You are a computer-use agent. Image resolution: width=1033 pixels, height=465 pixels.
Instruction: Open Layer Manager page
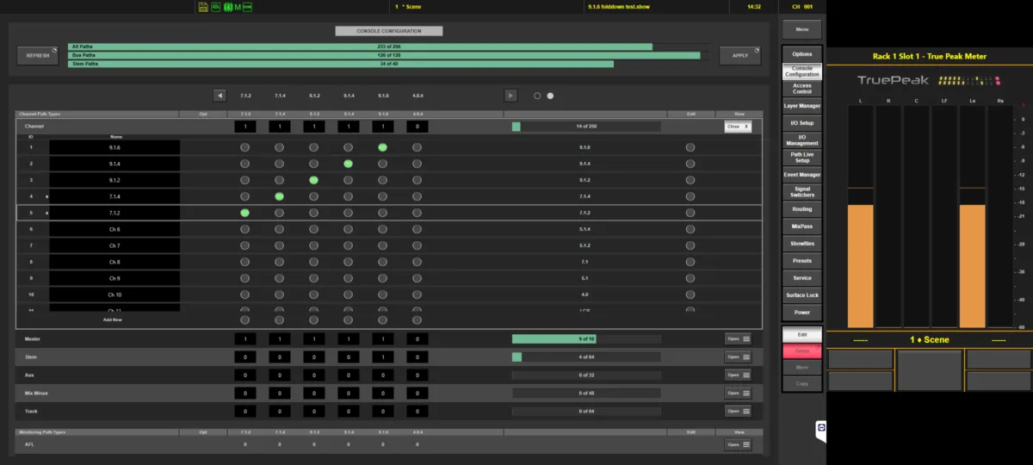point(801,106)
